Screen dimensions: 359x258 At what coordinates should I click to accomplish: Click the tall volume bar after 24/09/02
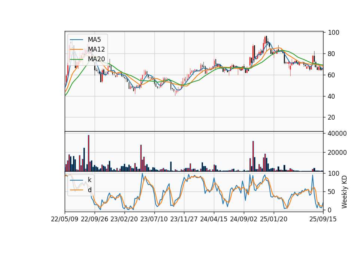253,156
